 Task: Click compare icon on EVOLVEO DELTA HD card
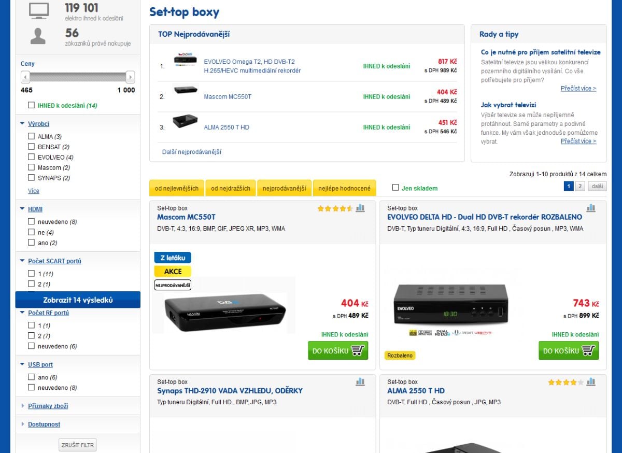(591, 208)
